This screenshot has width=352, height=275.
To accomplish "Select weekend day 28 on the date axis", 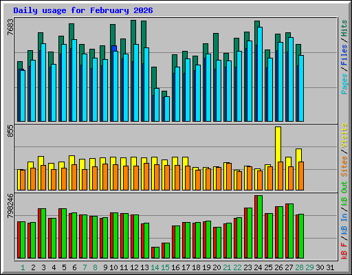I will click(x=299, y=267).
